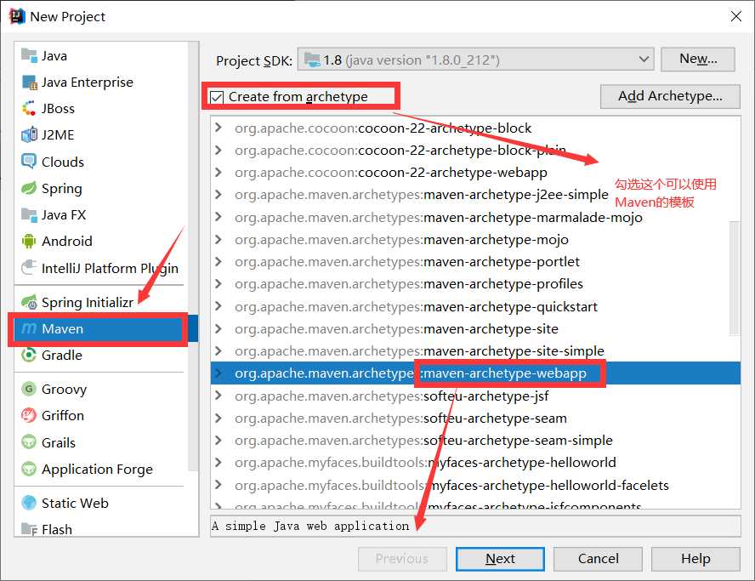Expand maven-archetype-marmalade-mojo node
This screenshot has height=581, width=755.
[x=219, y=217]
